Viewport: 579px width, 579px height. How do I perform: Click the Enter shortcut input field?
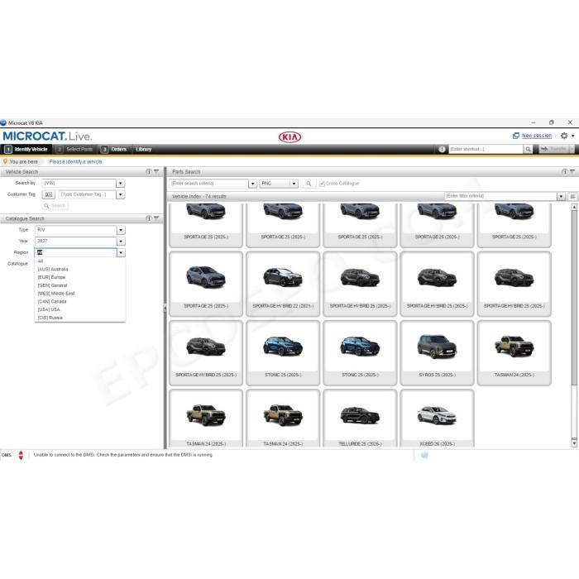coord(486,149)
